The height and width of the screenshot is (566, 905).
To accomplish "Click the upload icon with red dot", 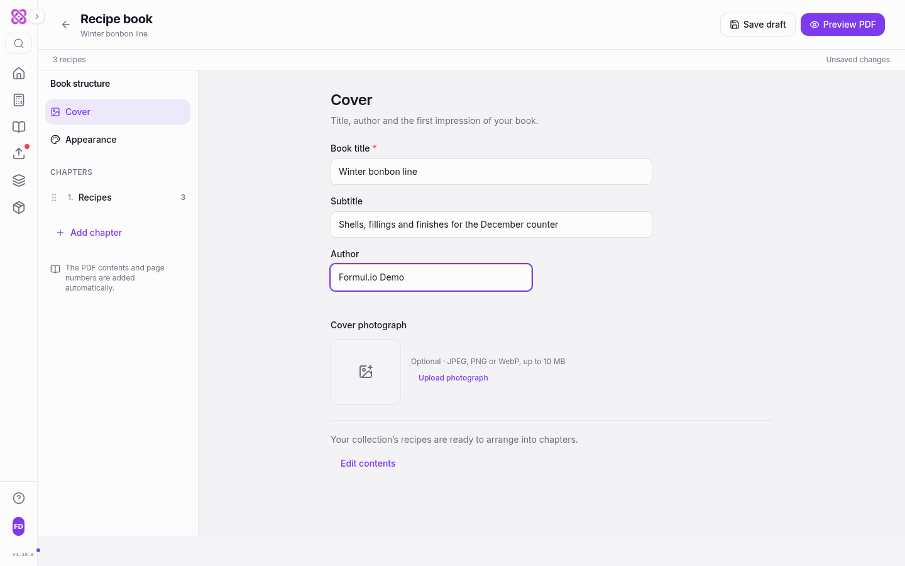I will point(19,153).
